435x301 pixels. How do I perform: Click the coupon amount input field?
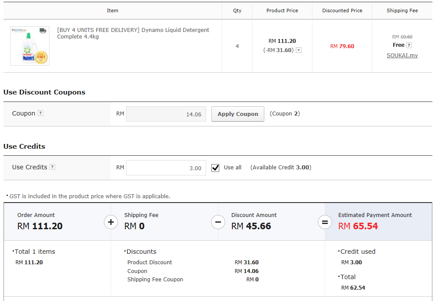point(166,114)
